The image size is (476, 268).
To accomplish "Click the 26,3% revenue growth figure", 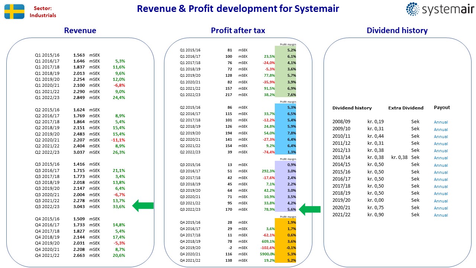I will (x=119, y=152).
